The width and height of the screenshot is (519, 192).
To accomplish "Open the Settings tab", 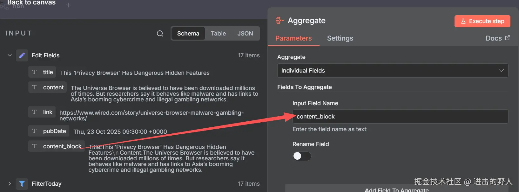I will click(340, 38).
